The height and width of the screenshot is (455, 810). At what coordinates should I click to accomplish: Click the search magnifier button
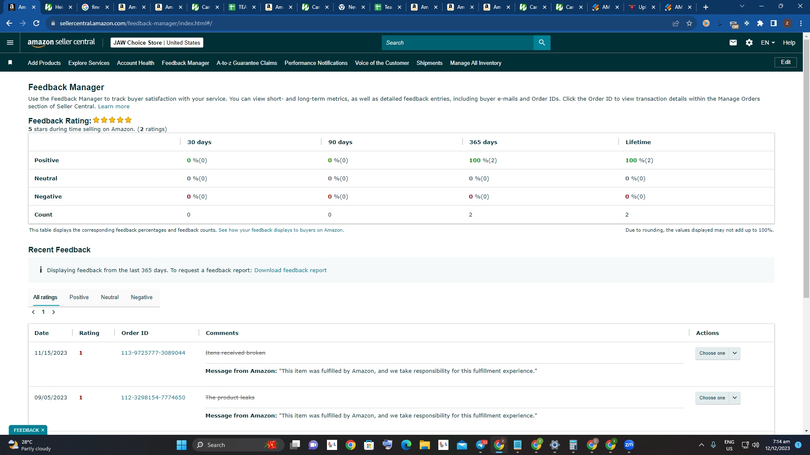point(542,43)
